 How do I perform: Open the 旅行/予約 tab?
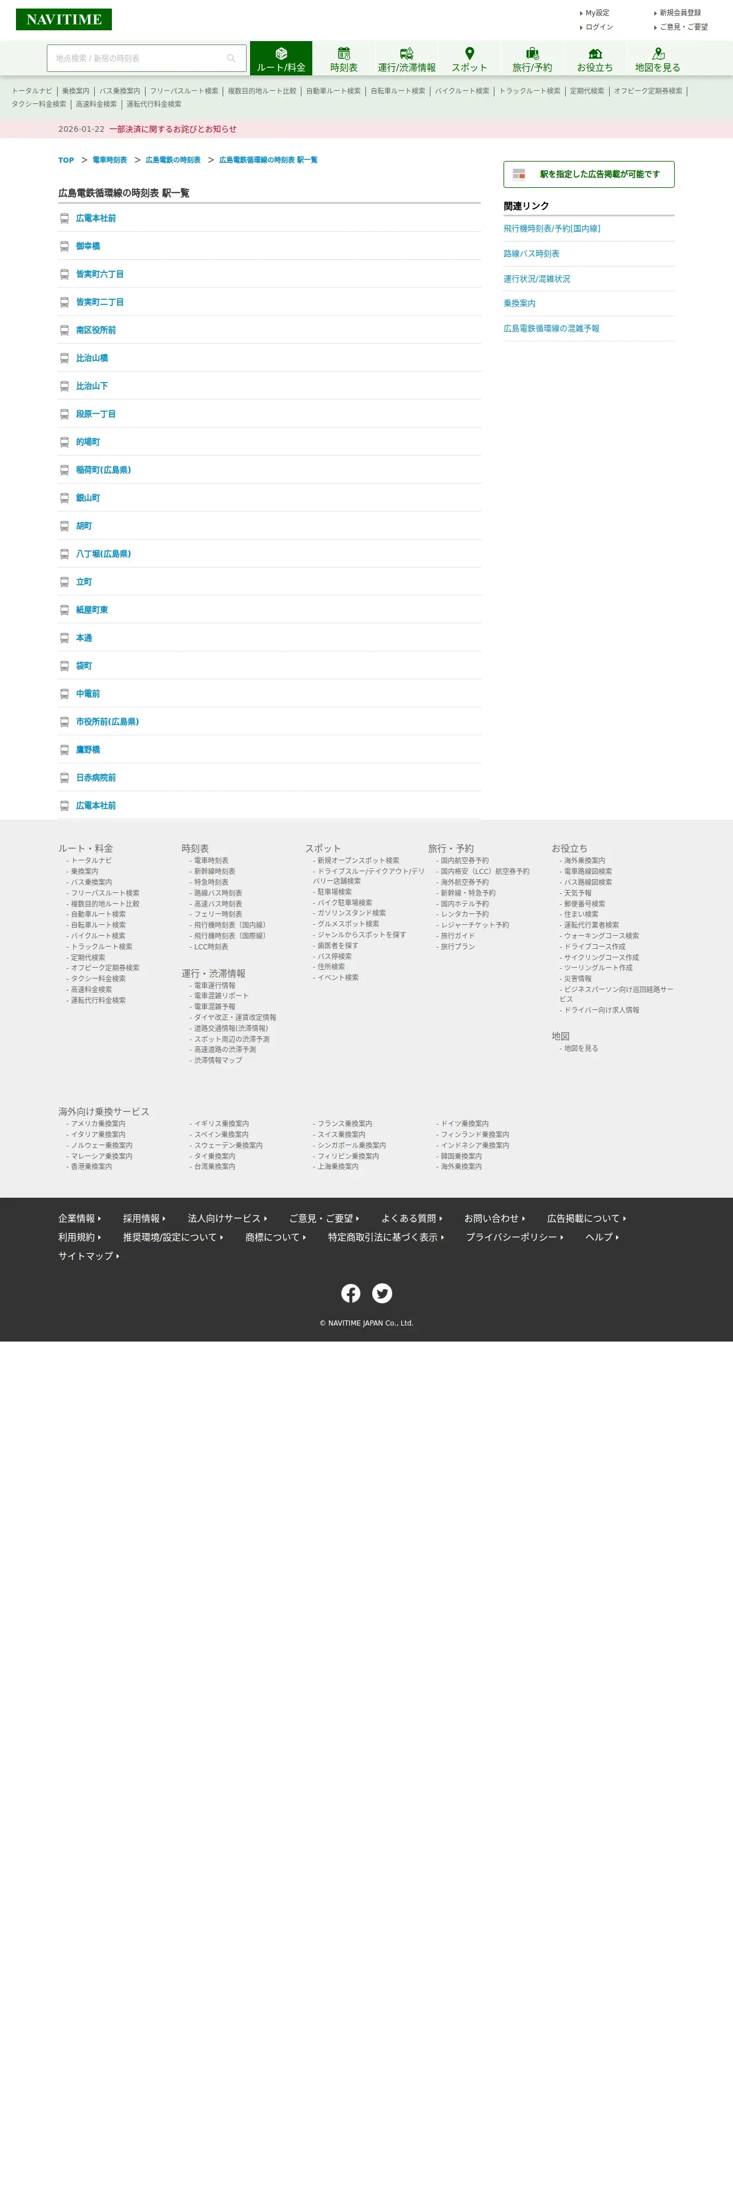[531, 59]
